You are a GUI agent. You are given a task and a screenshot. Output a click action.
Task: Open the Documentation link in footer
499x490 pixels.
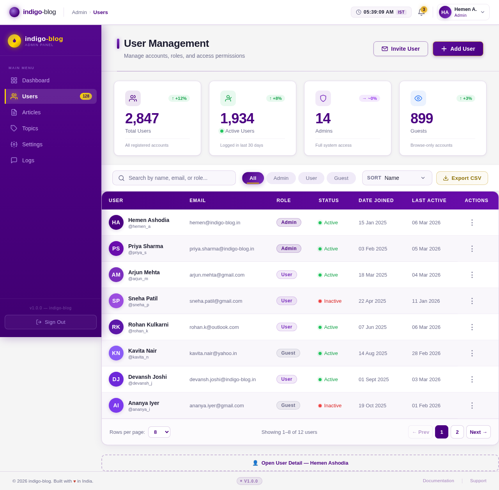[438, 481]
